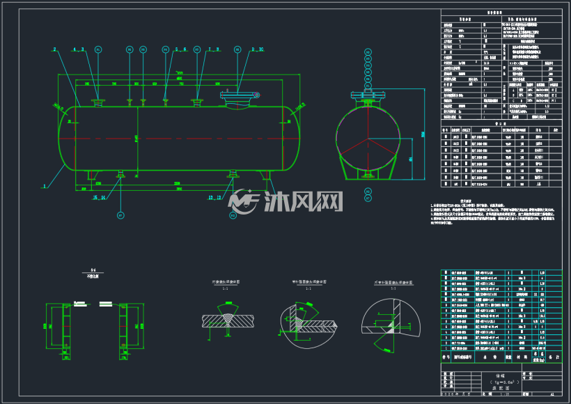The width and height of the screenshot is (571, 404).
Task: Select the 材料 column header in the parts list
Action: coord(522,357)
